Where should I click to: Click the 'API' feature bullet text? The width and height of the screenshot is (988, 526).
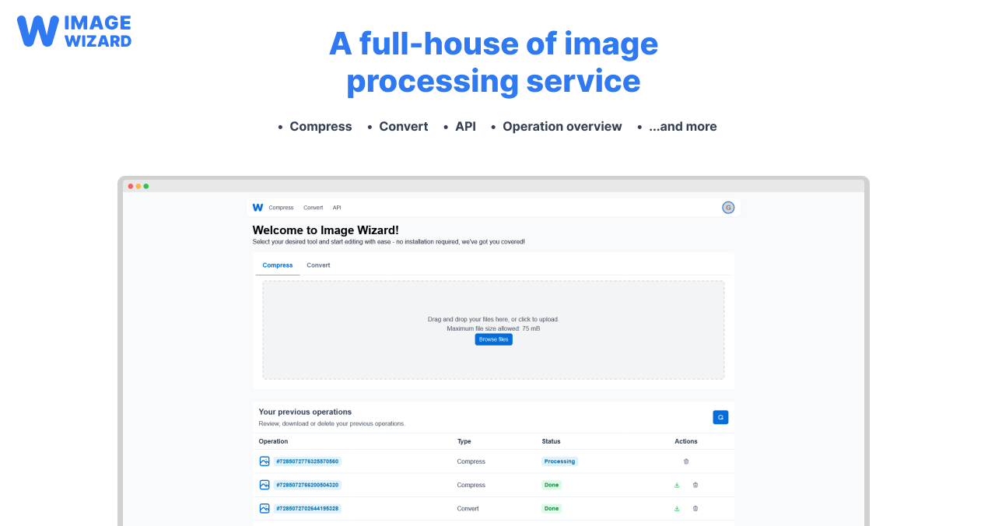coord(465,126)
